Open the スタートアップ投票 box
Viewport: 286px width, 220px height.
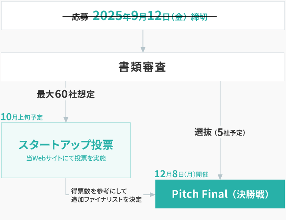click(66, 150)
